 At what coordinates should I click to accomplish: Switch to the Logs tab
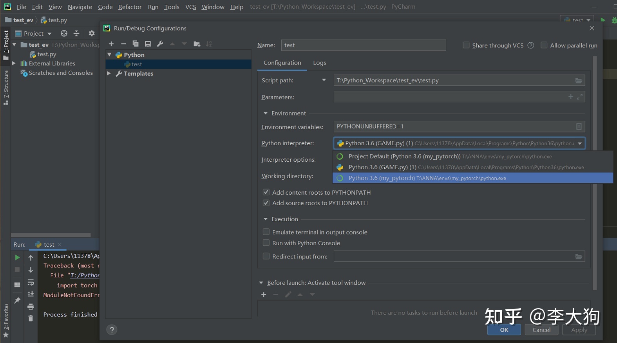pos(320,63)
